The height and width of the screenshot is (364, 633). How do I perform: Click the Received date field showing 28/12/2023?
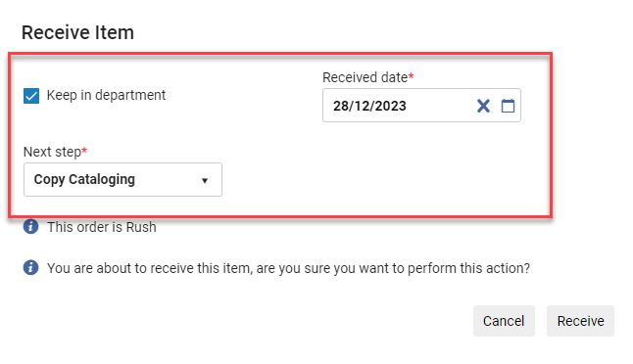point(421,106)
